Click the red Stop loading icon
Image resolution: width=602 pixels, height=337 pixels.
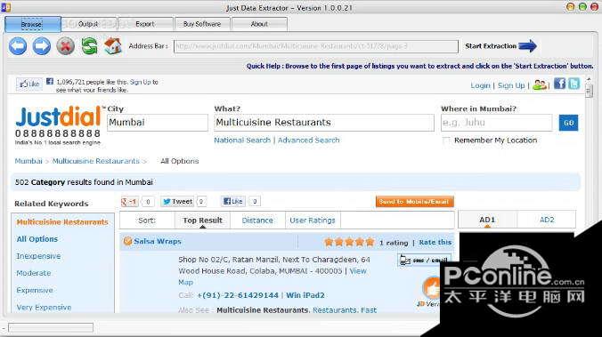pos(66,46)
